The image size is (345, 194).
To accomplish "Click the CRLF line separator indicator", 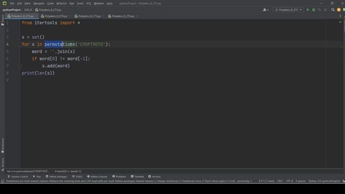I will click(280, 181).
